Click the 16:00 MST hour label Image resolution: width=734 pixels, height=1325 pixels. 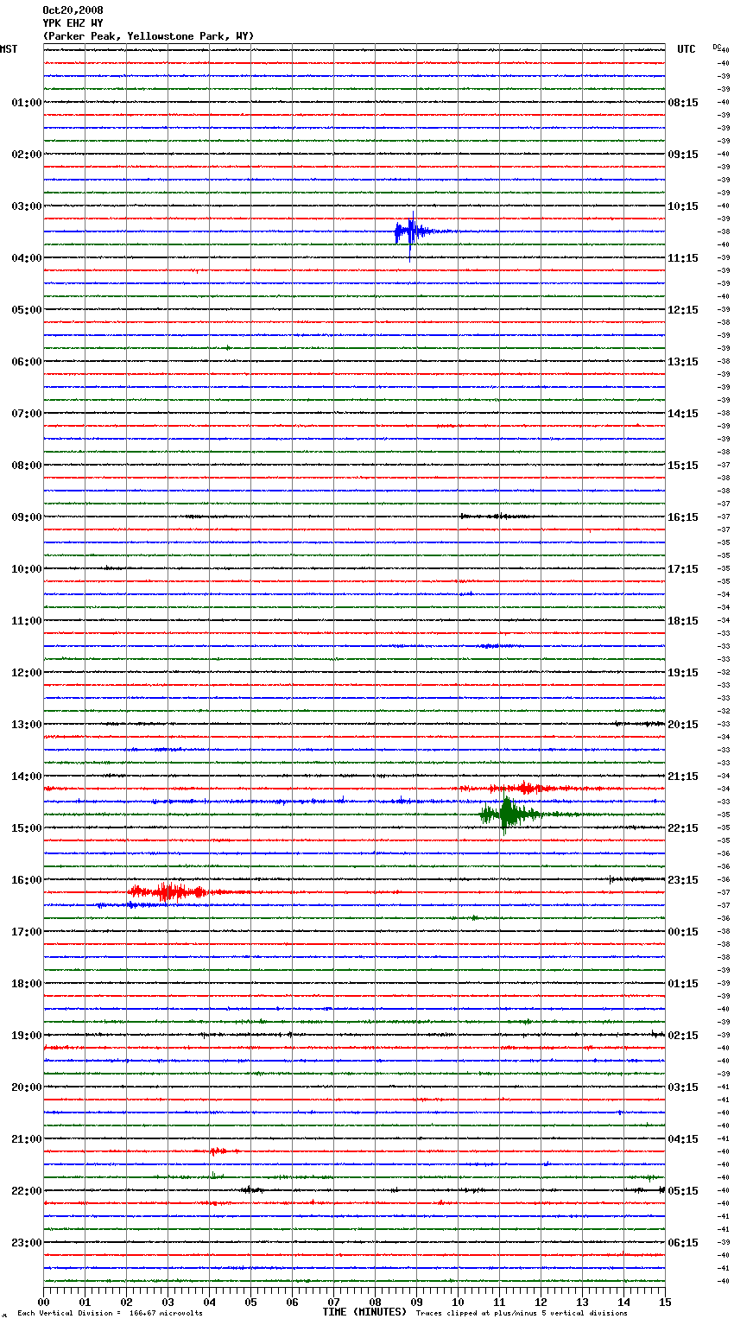pos(27,880)
